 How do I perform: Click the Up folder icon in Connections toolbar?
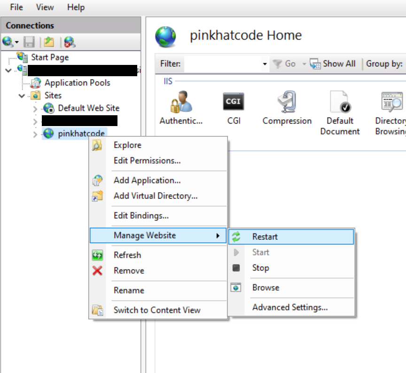[x=49, y=42]
